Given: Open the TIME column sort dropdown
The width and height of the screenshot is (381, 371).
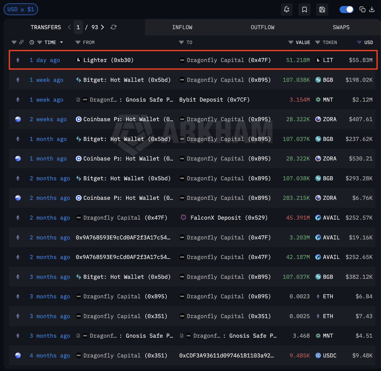Looking at the screenshot, I should point(61,42).
